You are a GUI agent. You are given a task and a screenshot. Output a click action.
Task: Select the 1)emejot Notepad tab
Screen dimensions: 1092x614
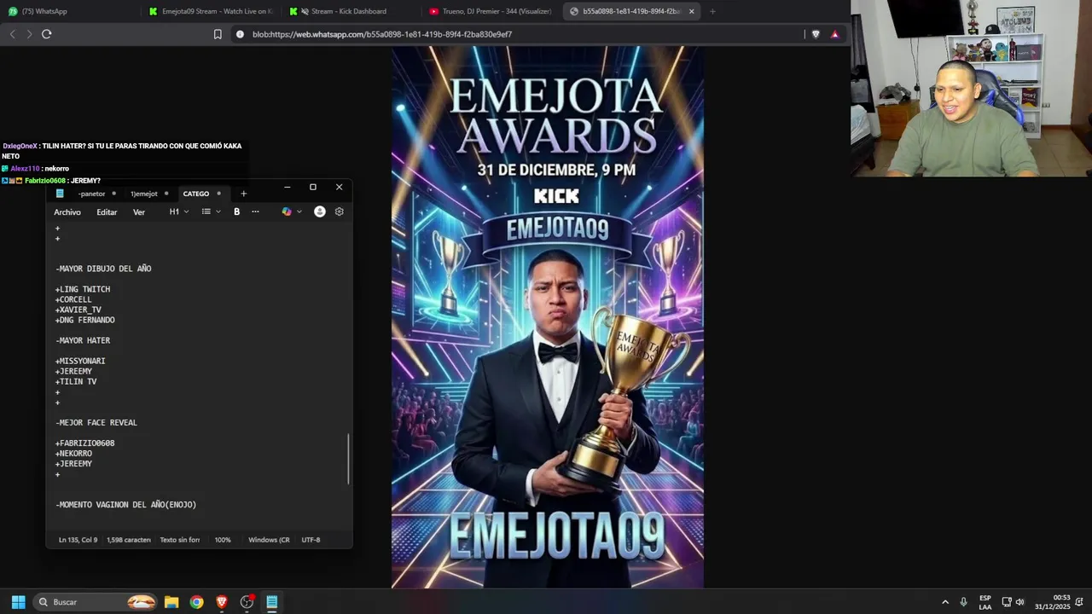point(143,194)
